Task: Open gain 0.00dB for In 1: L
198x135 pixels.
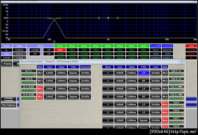Action: [49, 73]
